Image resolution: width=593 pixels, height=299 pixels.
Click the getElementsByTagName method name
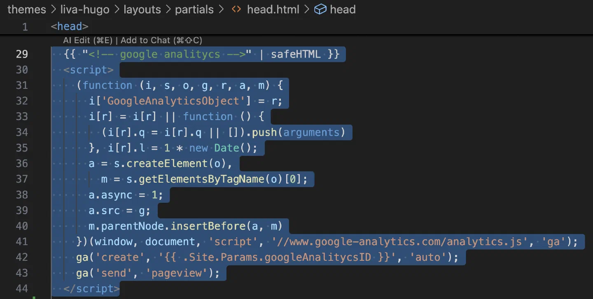click(x=201, y=179)
